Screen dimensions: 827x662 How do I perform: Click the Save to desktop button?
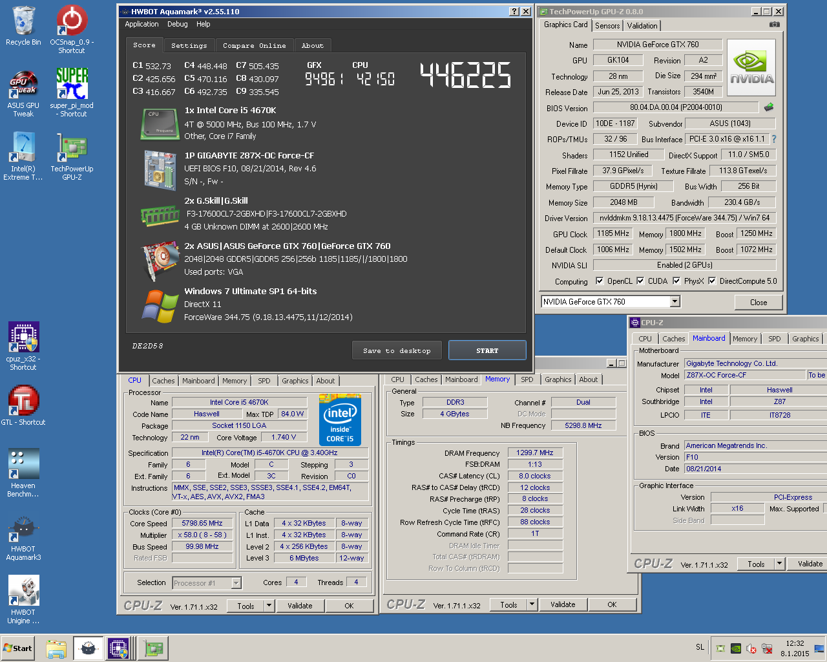397,350
